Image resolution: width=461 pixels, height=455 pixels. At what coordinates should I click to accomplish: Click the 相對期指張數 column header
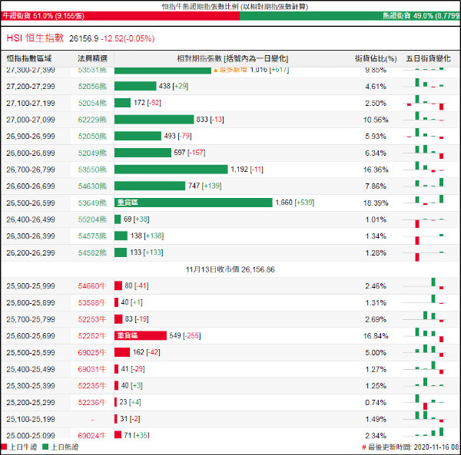[233, 58]
